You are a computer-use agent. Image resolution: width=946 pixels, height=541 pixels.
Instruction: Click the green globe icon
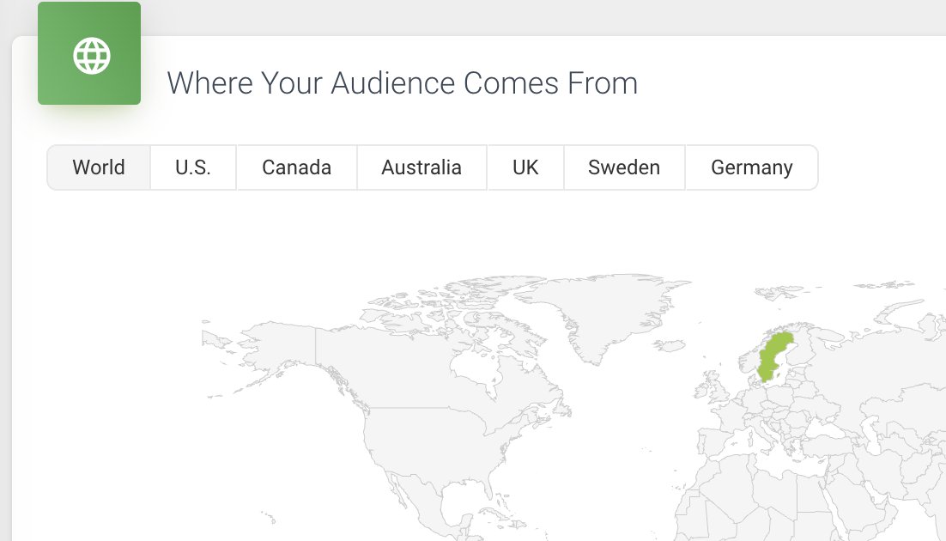click(x=89, y=55)
